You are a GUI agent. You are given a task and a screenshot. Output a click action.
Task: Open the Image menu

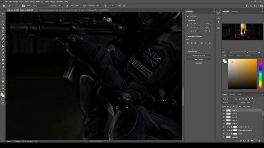(16, 2)
